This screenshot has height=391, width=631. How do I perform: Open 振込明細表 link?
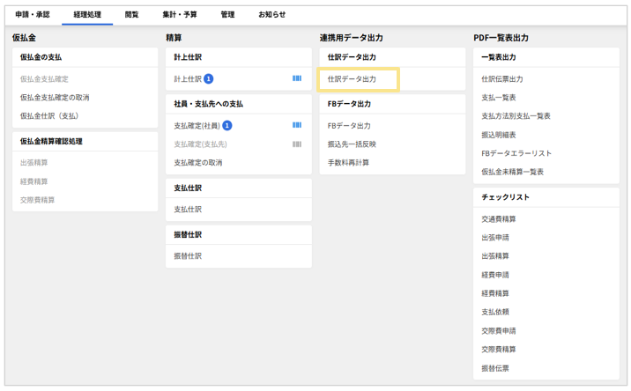[499, 135]
